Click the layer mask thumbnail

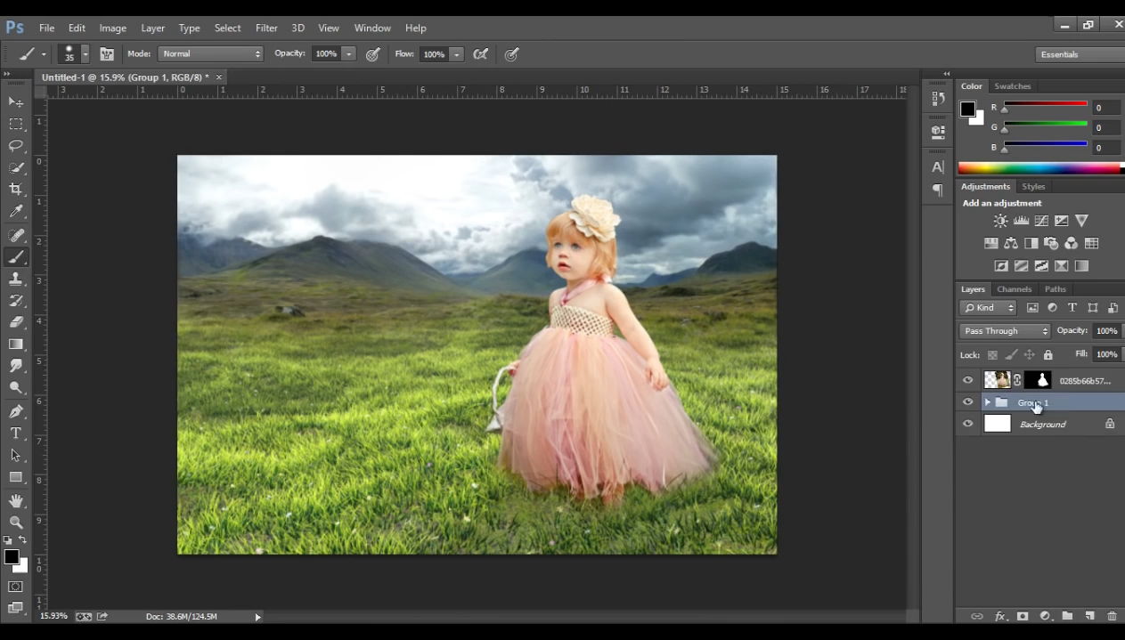(1038, 380)
